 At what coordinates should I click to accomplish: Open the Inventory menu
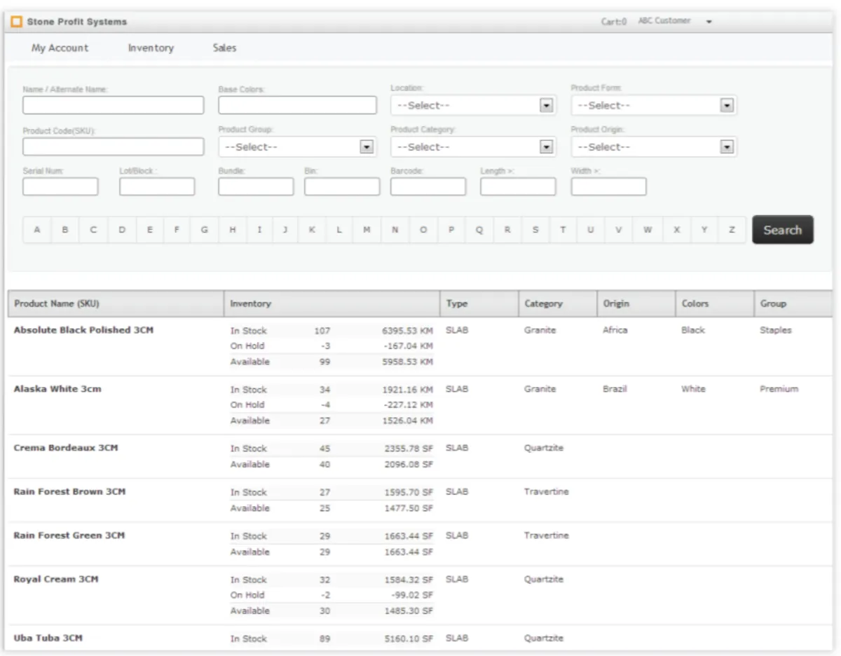(151, 48)
